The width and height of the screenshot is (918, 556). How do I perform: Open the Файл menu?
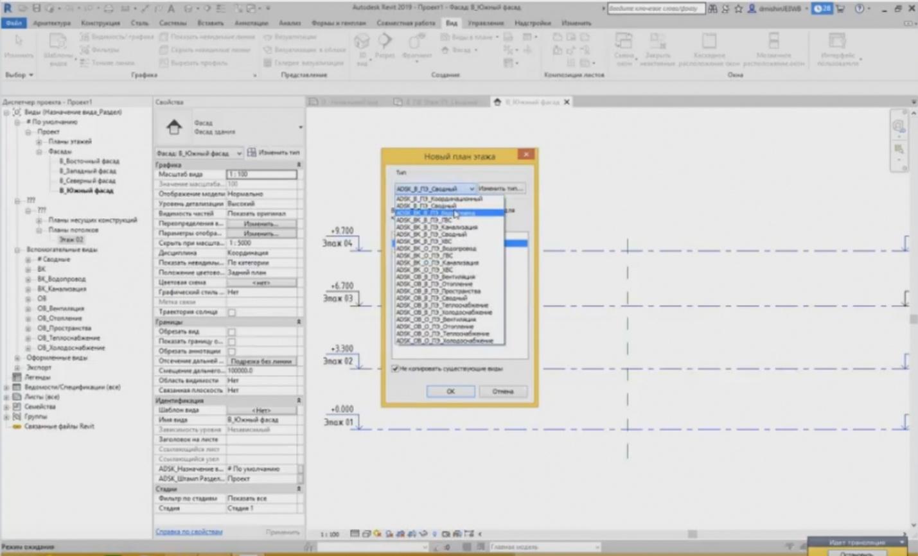click(13, 23)
